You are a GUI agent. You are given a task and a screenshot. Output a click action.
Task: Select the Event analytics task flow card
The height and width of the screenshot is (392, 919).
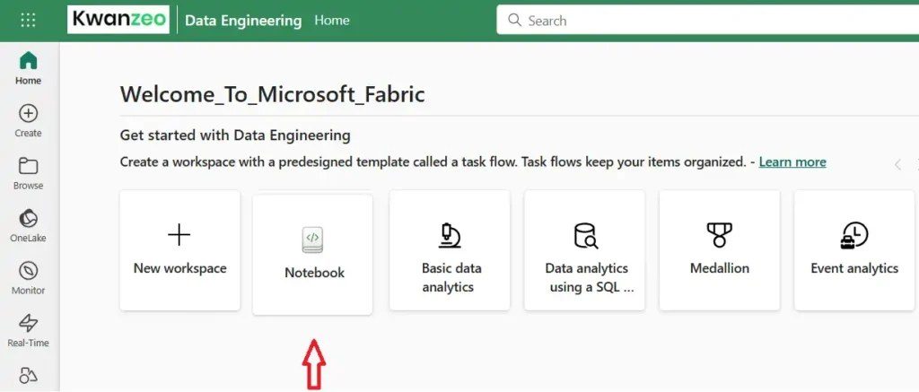tap(854, 250)
